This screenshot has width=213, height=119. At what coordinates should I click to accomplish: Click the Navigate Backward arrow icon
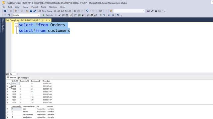coord(5,11)
